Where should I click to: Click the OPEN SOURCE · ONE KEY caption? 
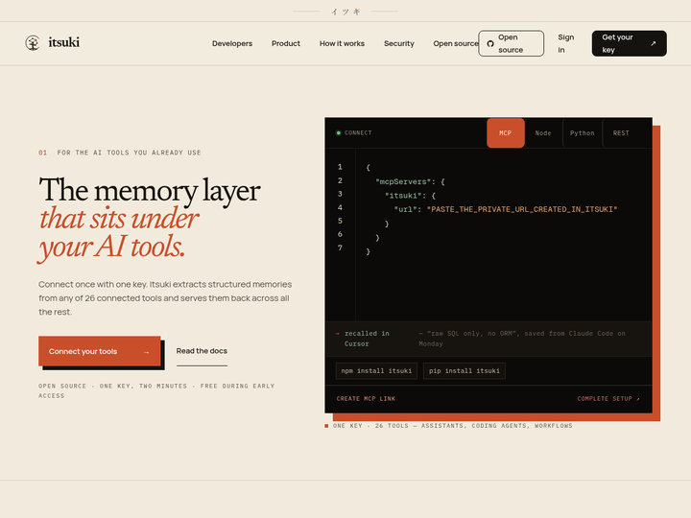click(156, 390)
